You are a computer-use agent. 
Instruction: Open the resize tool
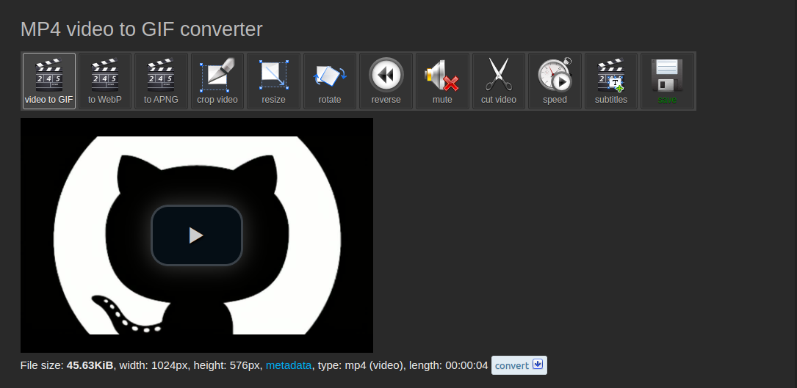click(x=273, y=81)
